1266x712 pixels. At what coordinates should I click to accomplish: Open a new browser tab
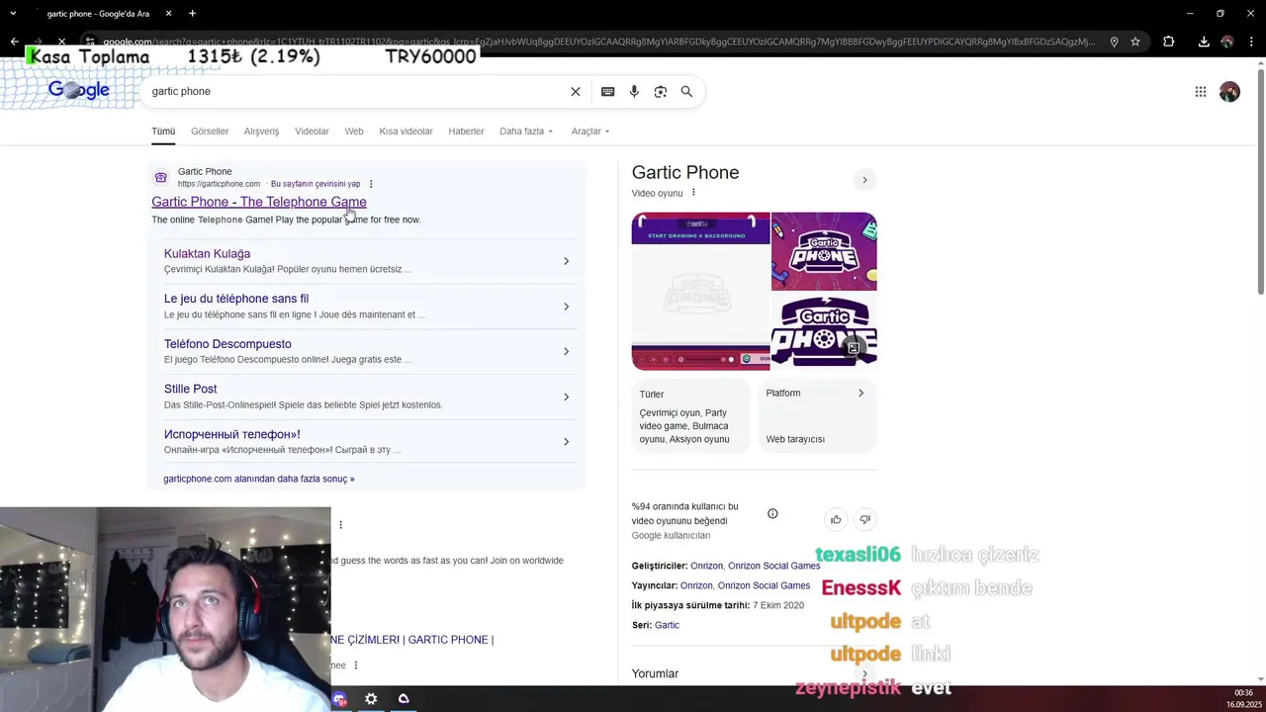pos(192,14)
